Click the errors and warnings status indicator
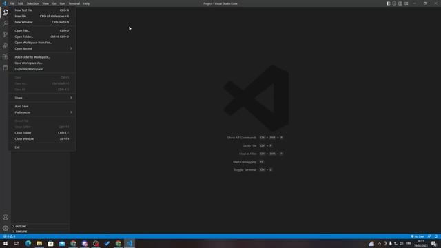Viewport: 441px width, 248px height. point(9,236)
